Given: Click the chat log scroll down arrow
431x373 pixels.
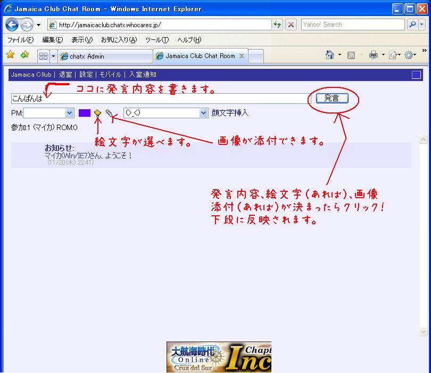Looking at the screenshot, I should pos(423,332).
